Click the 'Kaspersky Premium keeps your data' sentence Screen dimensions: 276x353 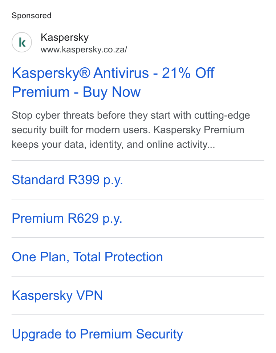pyautogui.click(x=128, y=137)
